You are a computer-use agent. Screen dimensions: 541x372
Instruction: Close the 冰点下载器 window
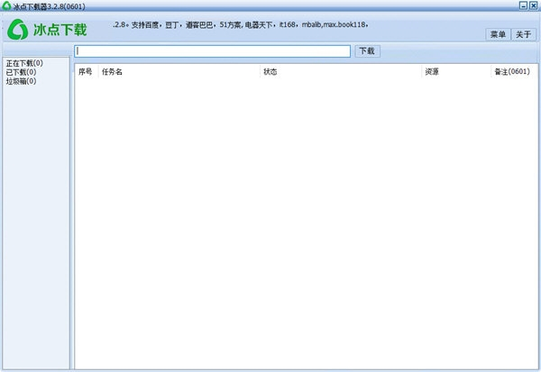(x=534, y=5)
